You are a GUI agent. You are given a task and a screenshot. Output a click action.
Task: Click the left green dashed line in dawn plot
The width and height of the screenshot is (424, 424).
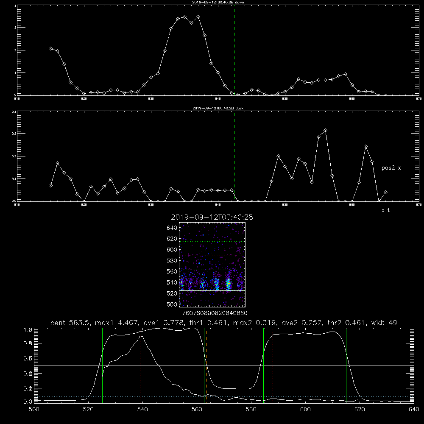(135, 50)
